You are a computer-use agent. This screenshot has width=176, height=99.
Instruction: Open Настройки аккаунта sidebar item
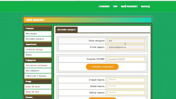[x=38, y=39]
